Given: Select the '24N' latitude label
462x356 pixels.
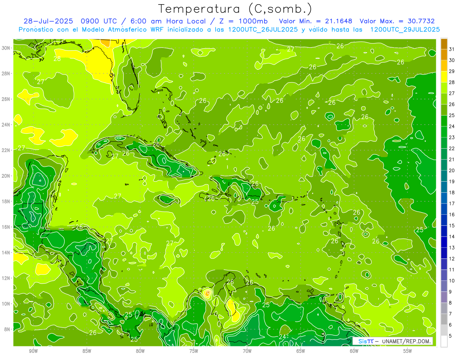Looking at the screenshot, I should tap(6, 125).
